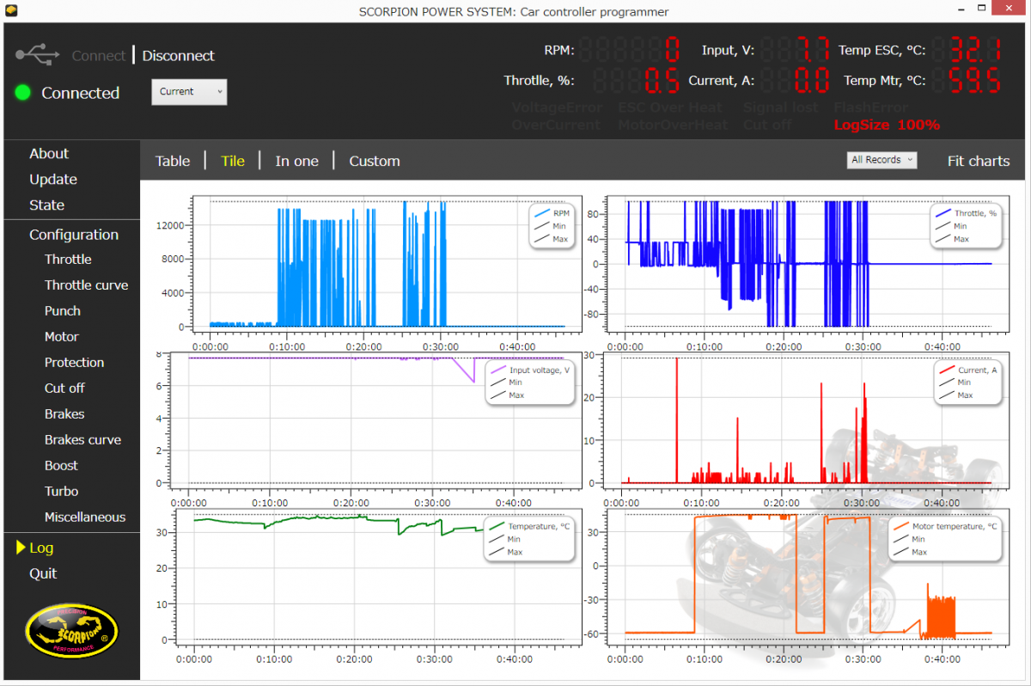
Task: Click Motor temperature orange legend icon
Action: (x=900, y=526)
